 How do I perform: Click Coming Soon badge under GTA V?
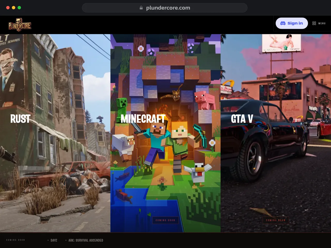click(276, 220)
